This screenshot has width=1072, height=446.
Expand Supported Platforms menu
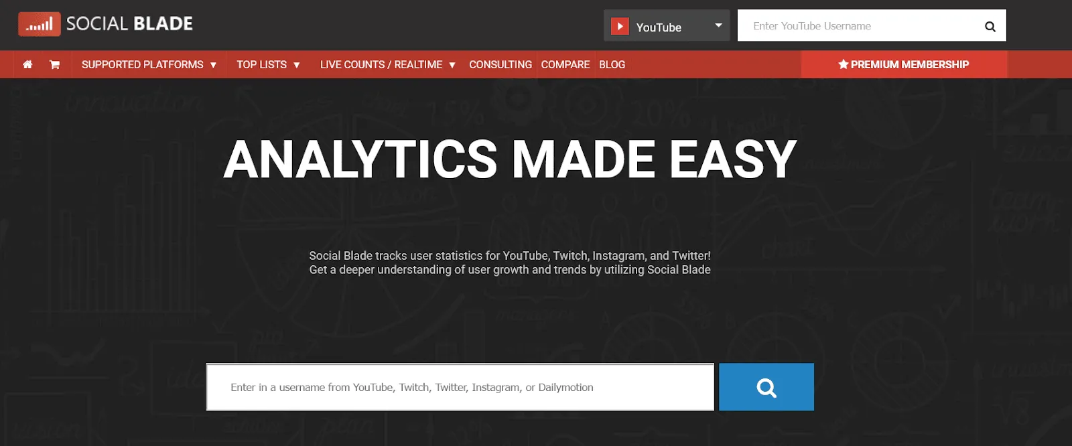click(149, 64)
